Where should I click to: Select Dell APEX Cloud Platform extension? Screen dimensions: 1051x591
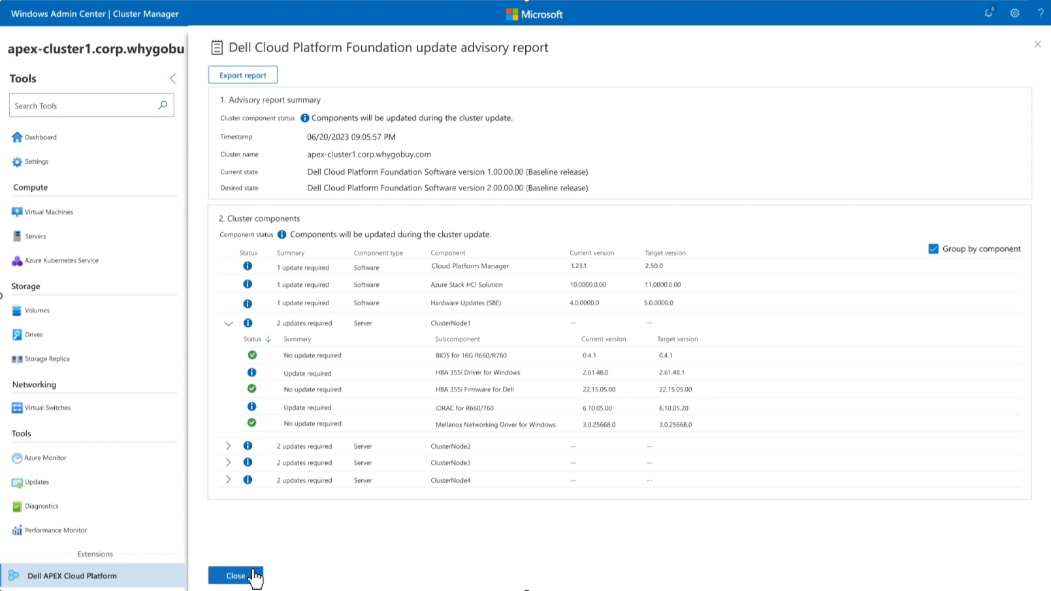72,576
